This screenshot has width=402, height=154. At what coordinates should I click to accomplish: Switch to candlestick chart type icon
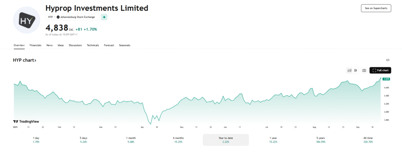[356, 70]
